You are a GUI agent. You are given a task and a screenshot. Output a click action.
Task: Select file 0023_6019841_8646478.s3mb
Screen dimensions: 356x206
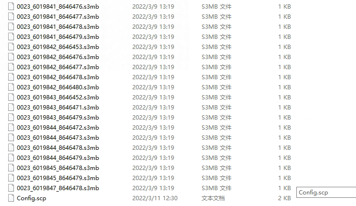click(58, 27)
